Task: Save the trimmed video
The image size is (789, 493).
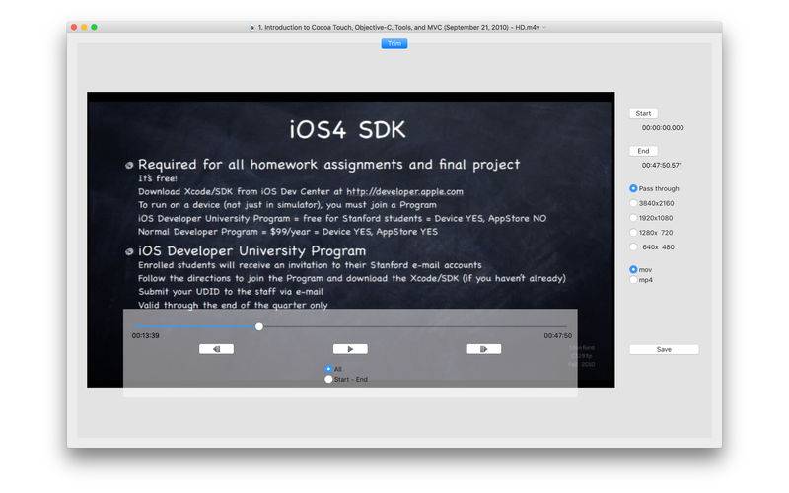Action: 664,349
